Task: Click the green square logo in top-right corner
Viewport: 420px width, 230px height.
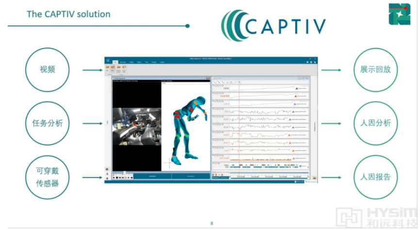Action: (x=399, y=14)
